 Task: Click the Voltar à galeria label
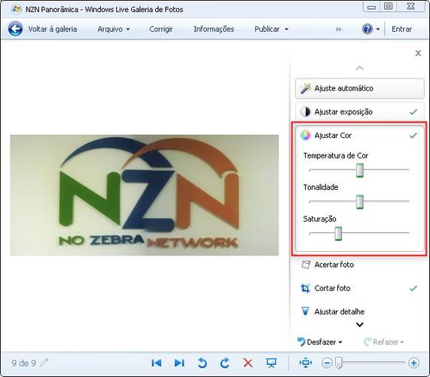tap(53, 29)
